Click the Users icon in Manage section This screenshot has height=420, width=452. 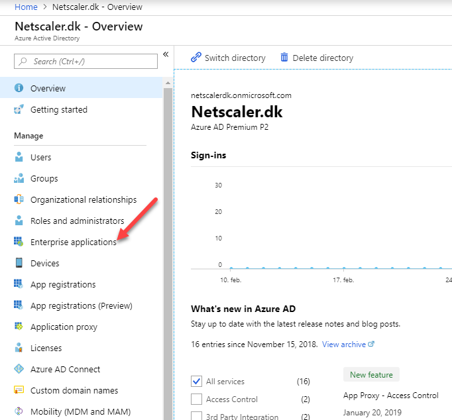19,157
